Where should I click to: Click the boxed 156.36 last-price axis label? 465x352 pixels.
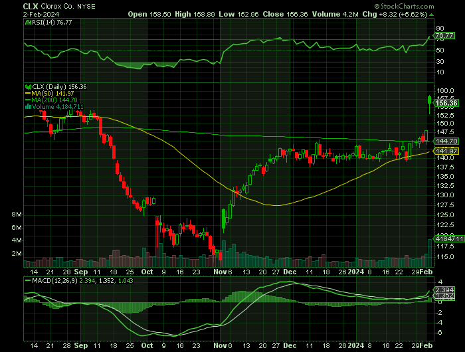click(446, 103)
